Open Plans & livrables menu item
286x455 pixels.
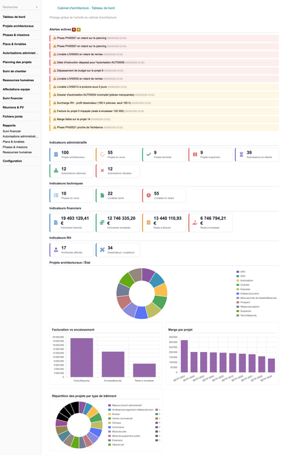(x=14, y=44)
